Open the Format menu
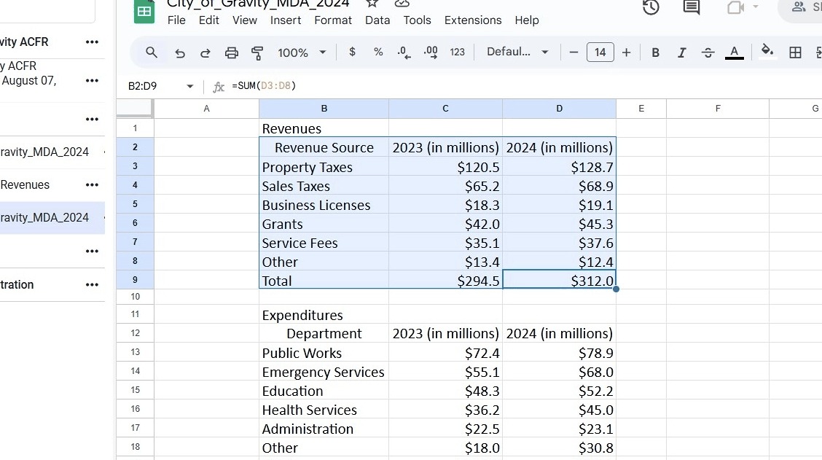Image resolution: width=822 pixels, height=460 pixels. [333, 20]
